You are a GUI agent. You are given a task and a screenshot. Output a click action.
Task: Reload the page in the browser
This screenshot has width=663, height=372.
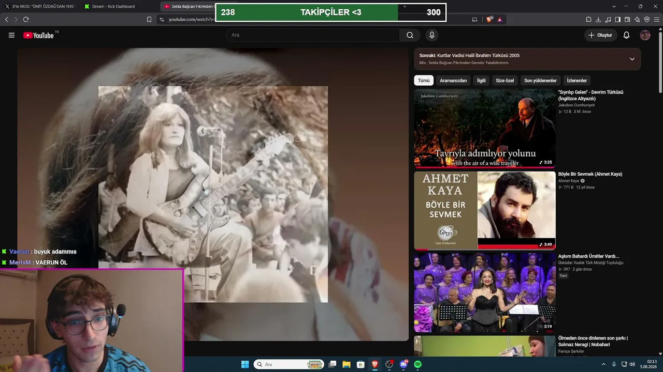[26, 20]
